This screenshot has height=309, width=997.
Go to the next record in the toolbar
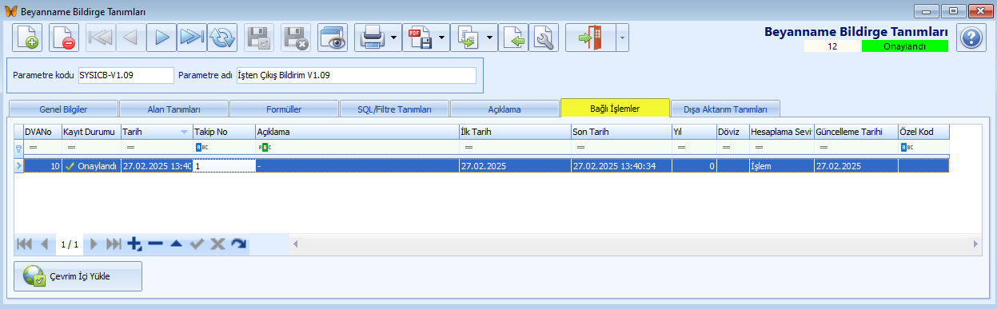click(162, 38)
